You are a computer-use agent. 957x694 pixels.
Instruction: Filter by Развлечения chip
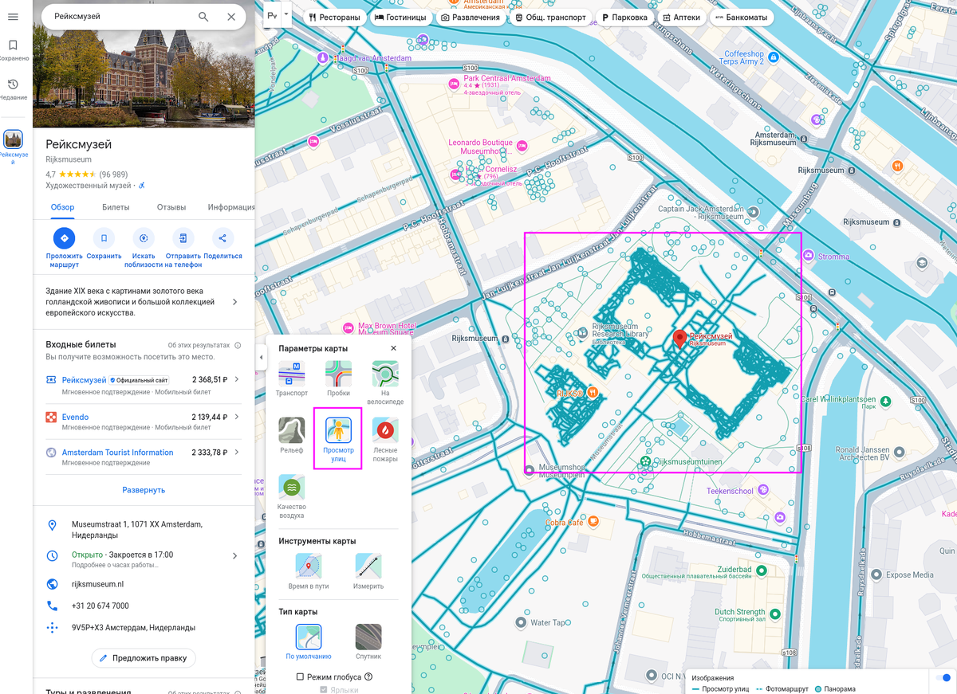(x=471, y=17)
